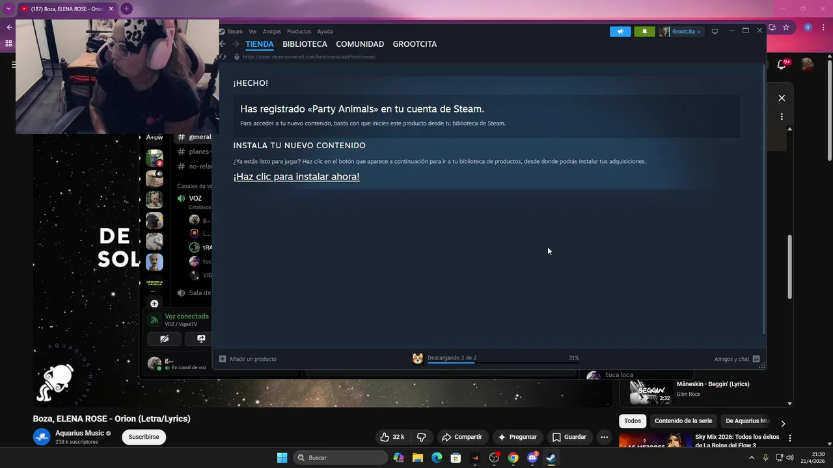
Task: Go back in Steam navigation
Action: [x=223, y=44]
